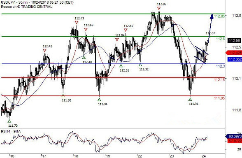The width and height of the screenshot is (242, 158).
Task: Click the green triangle above 112.31 label
Action: 121,65
